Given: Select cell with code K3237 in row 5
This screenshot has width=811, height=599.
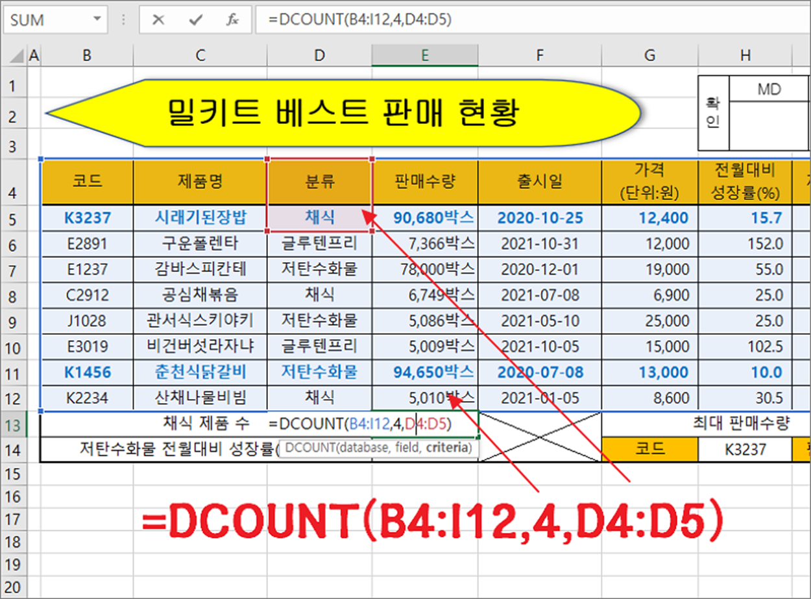Looking at the screenshot, I should (87, 219).
